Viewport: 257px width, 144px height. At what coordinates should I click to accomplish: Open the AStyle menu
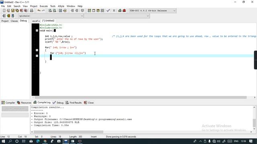[x=61, y=6]
